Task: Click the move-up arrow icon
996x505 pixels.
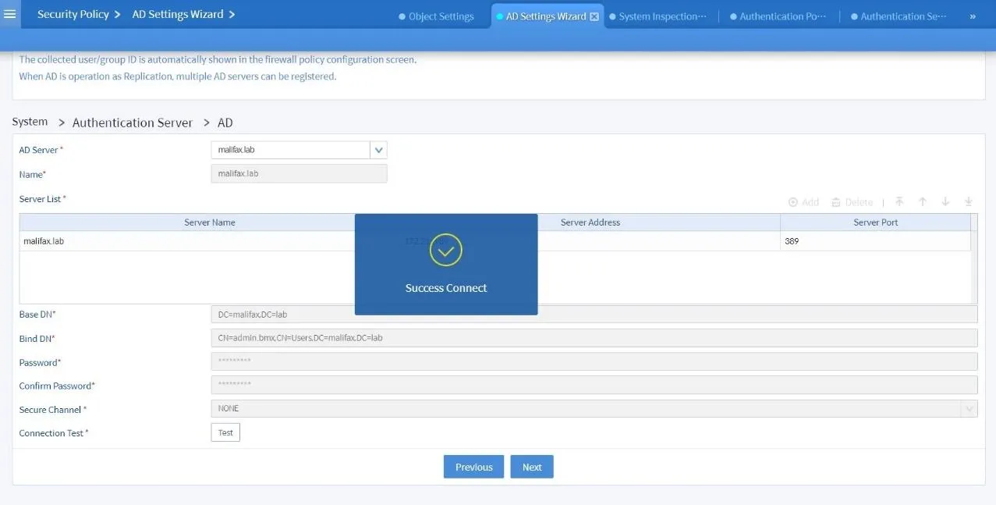Action: (x=923, y=201)
